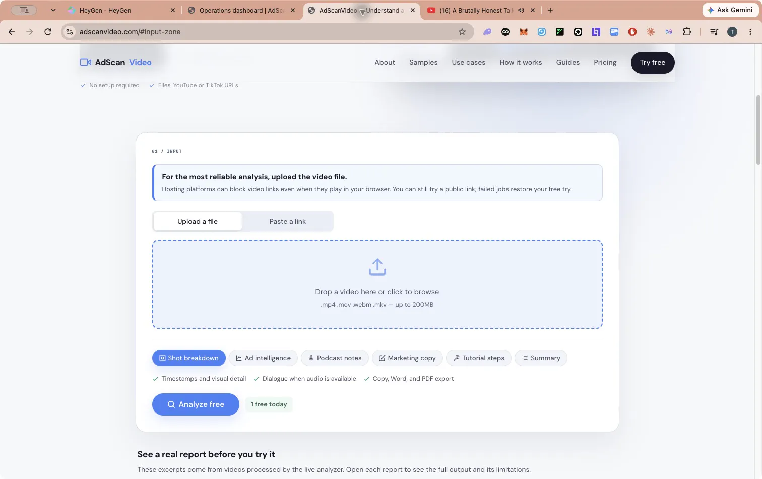This screenshot has width=762, height=479.
Task: Mute the YouTube tab via its speaker icon
Action: coord(521,10)
